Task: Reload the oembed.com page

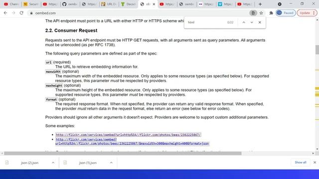Action: pyautogui.click(x=21, y=13)
